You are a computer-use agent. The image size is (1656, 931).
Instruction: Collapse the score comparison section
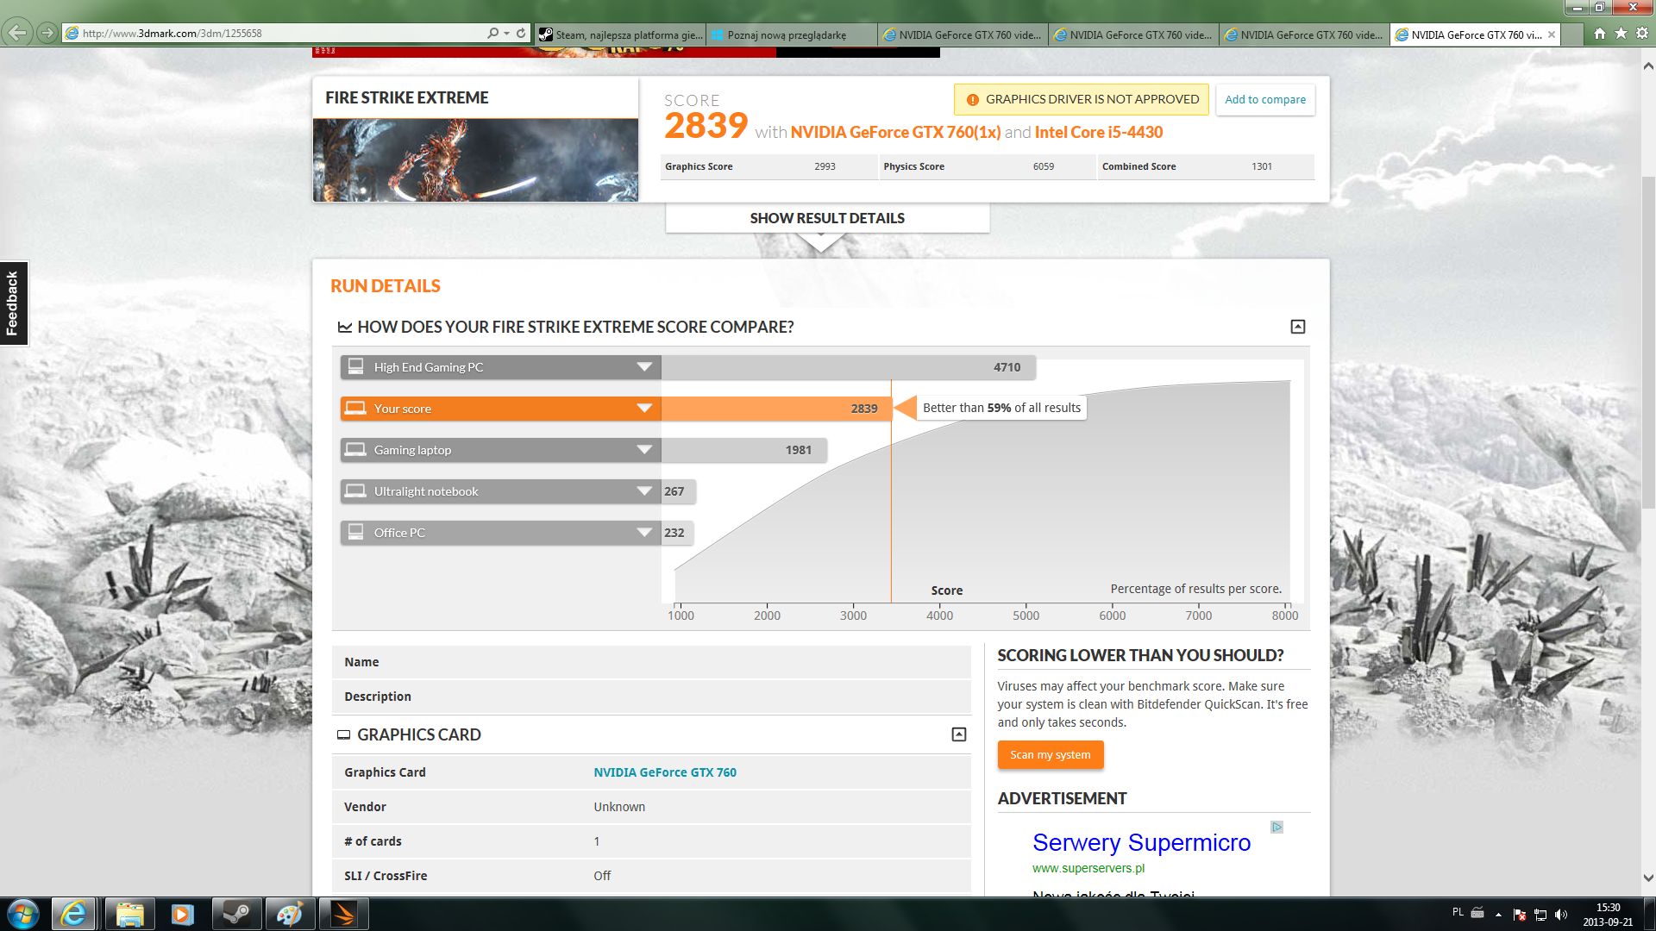1297,327
